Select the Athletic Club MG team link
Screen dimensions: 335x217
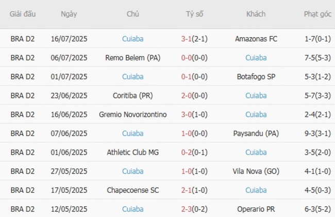[x=133, y=153]
